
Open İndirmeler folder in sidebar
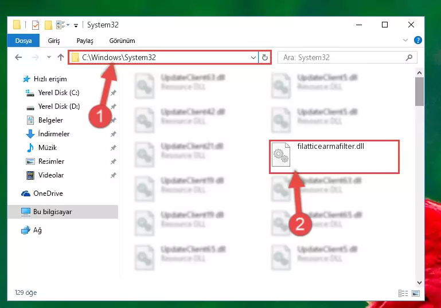tap(53, 134)
